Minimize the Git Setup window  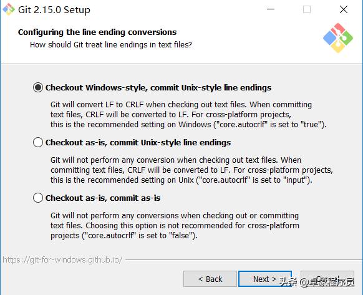[x=271, y=9]
